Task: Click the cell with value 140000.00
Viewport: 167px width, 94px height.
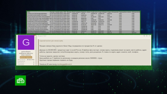Action: point(75,14)
